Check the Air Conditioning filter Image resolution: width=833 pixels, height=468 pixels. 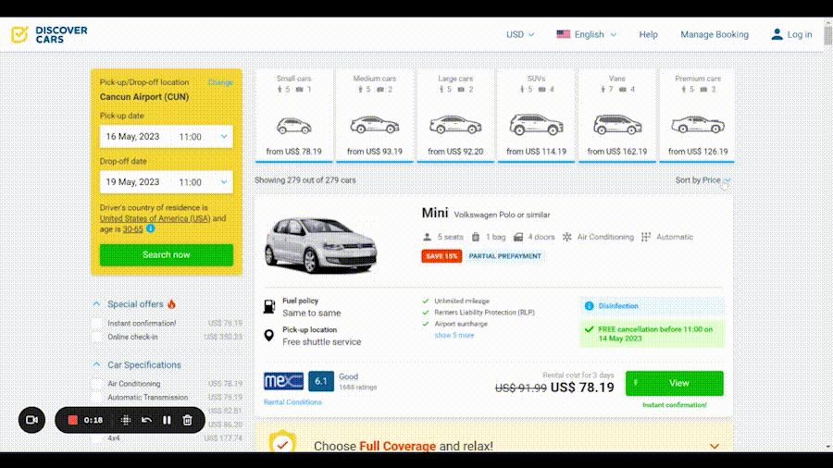[96, 384]
